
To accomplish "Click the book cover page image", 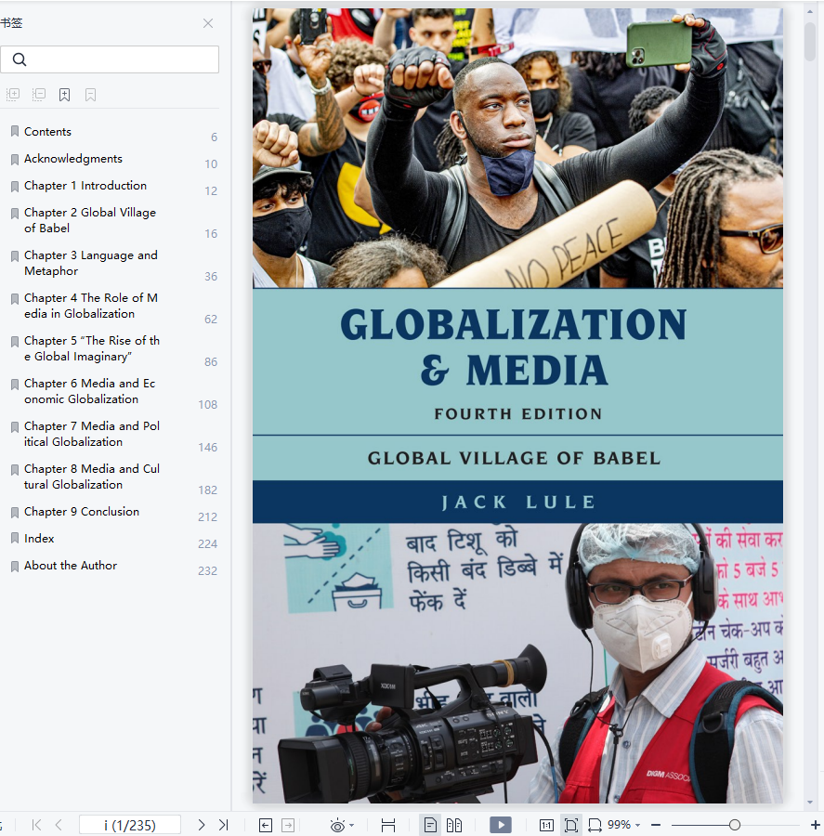I will [517, 405].
